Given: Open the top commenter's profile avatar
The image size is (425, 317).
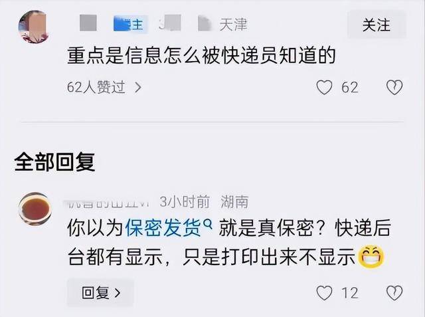Looking at the screenshot, I should coord(34,27).
